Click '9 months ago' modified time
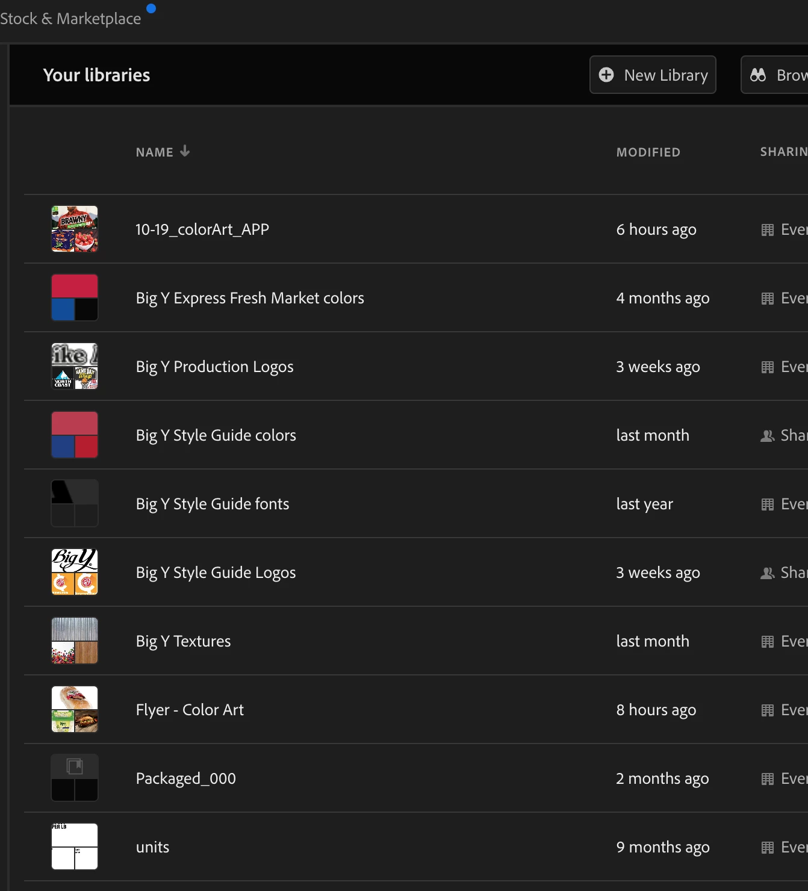Viewport: 808px width, 891px height. (663, 847)
